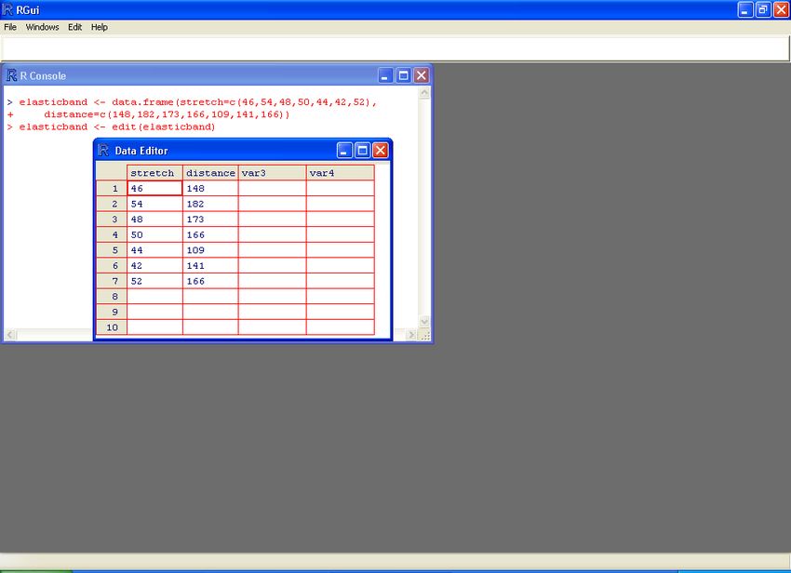This screenshot has height=573, width=791.
Task: Select the distance cell in row 4
Action: click(x=210, y=234)
